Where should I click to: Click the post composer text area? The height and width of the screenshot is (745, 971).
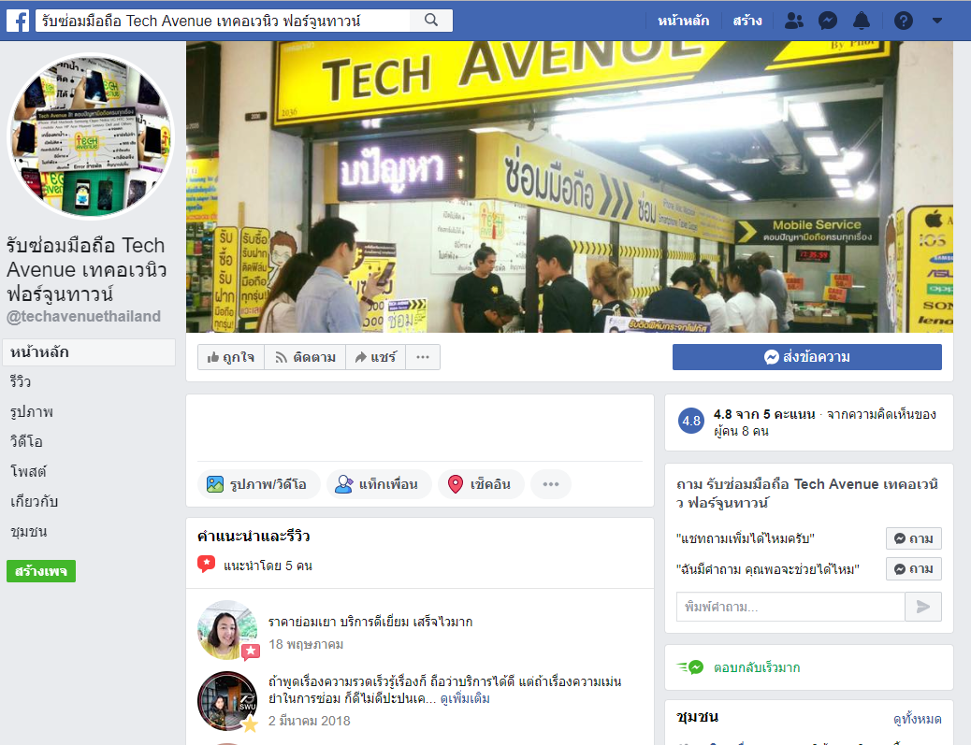[x=420, y=428]
